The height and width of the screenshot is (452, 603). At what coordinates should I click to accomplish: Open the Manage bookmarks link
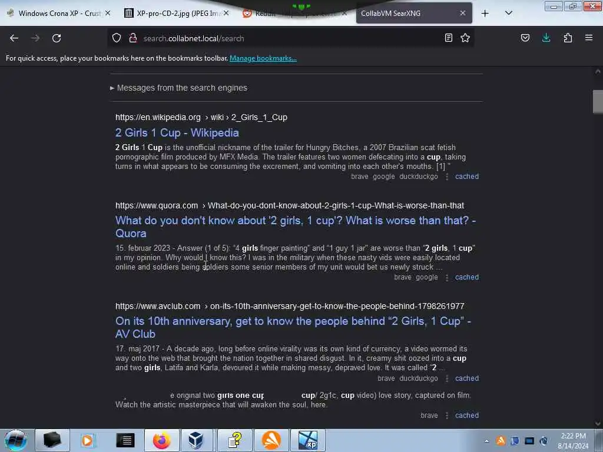(x=263, y=58)
